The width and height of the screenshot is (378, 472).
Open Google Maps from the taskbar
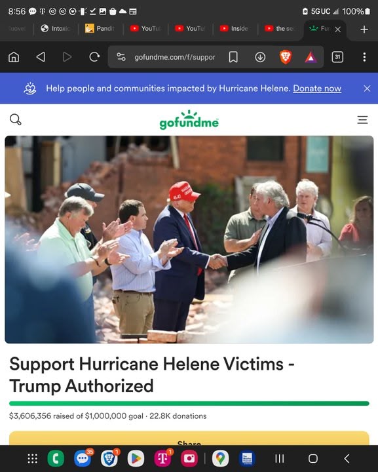point(220,458)
